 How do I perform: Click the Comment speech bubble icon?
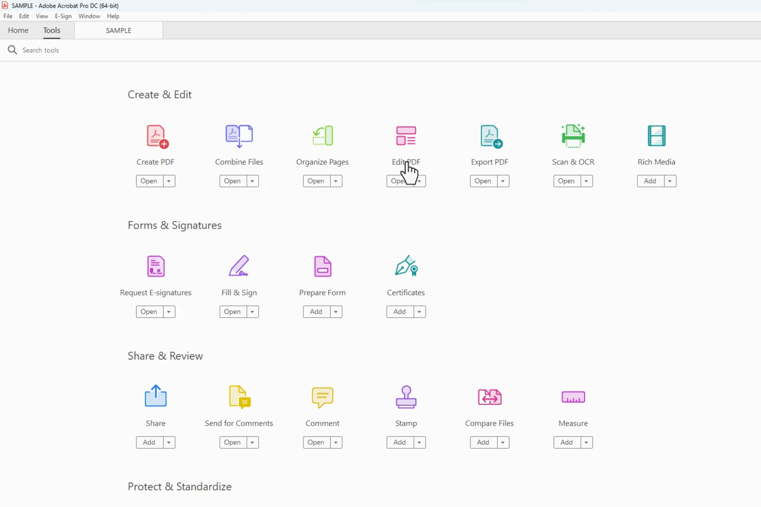coord(322,398)
